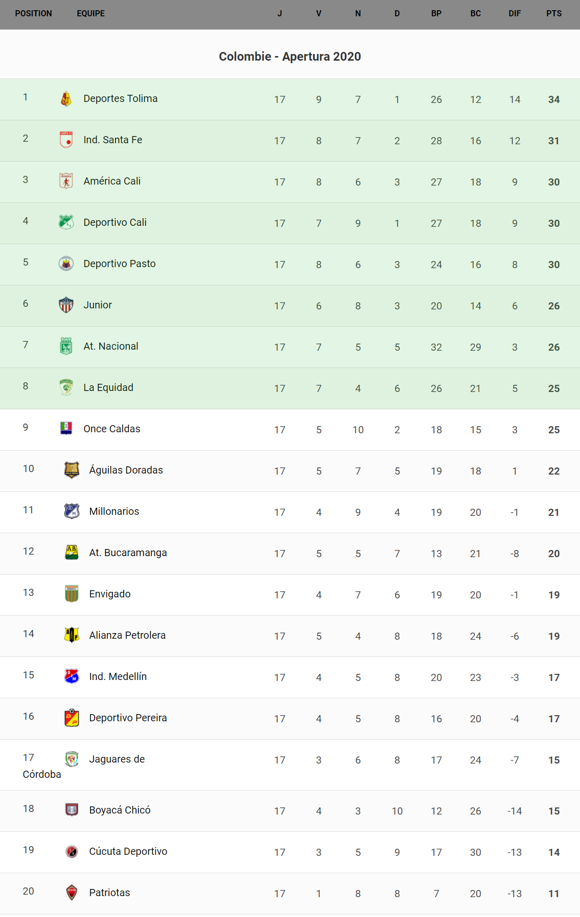Screen dimensions: 580x917
Task: Click the Ind. Santa Fe crest icon
Action: point(66,140)
